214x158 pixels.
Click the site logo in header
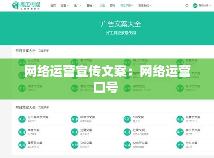pos(26,6)
